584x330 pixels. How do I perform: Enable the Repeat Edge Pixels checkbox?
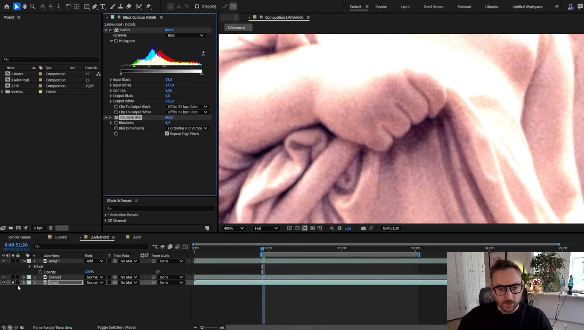[167, 134]
